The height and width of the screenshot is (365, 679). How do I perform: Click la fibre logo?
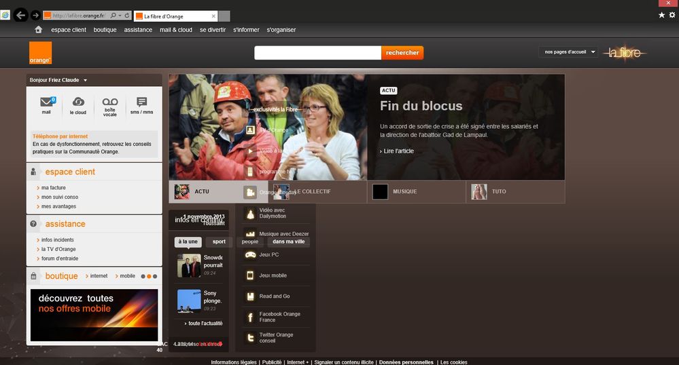(625, 53)
